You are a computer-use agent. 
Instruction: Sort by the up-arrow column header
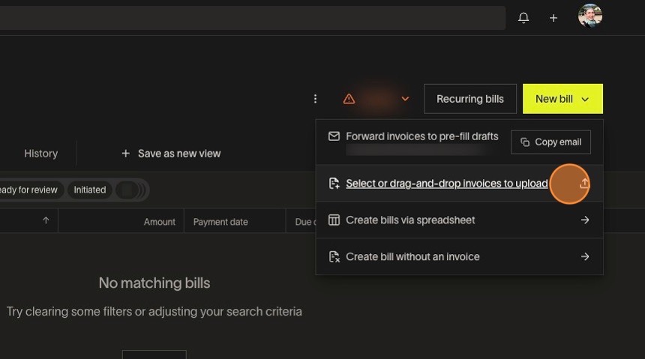point(46,221)
